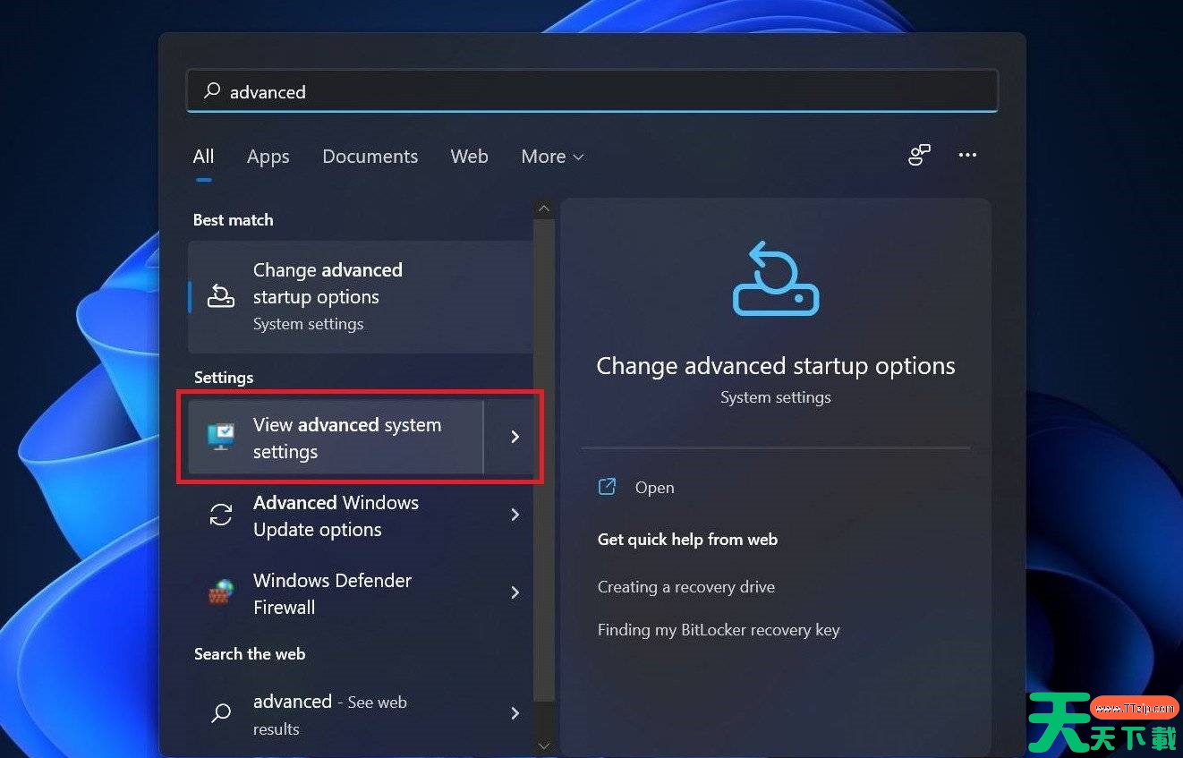The height and width of the screenshot is (758, 1183).
Task: Click the recovery drive icon beside Change advanced startup
Action: click(x=220, y=296)
